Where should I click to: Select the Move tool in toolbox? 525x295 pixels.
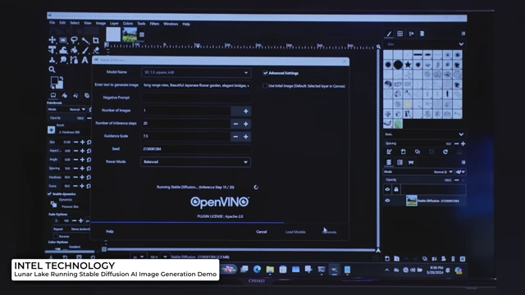[52, 40]
